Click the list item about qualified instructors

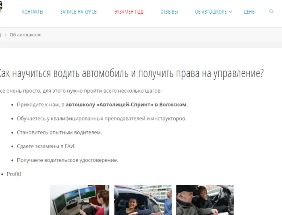tap(102, 118)
